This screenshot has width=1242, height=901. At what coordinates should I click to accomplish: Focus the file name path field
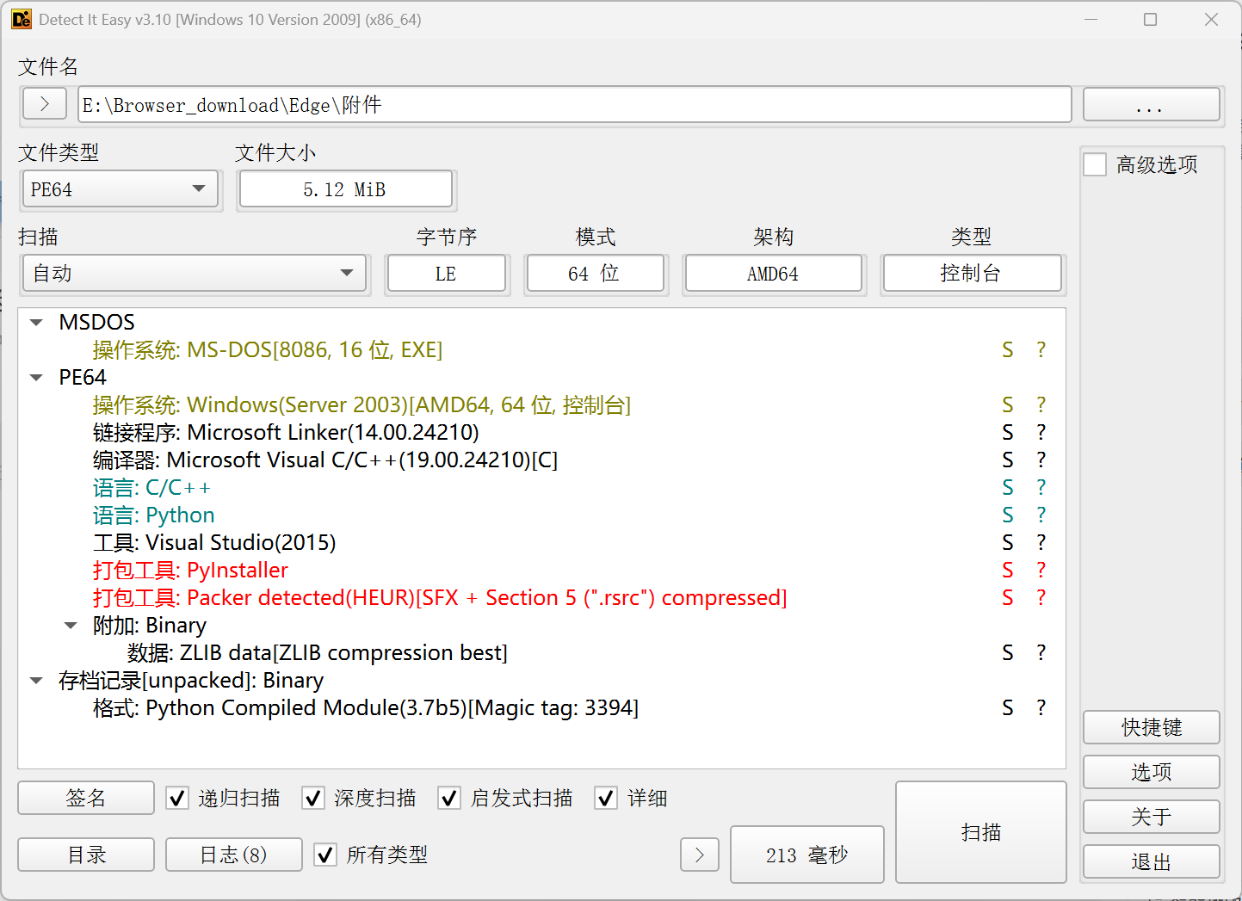pos(574,104)
